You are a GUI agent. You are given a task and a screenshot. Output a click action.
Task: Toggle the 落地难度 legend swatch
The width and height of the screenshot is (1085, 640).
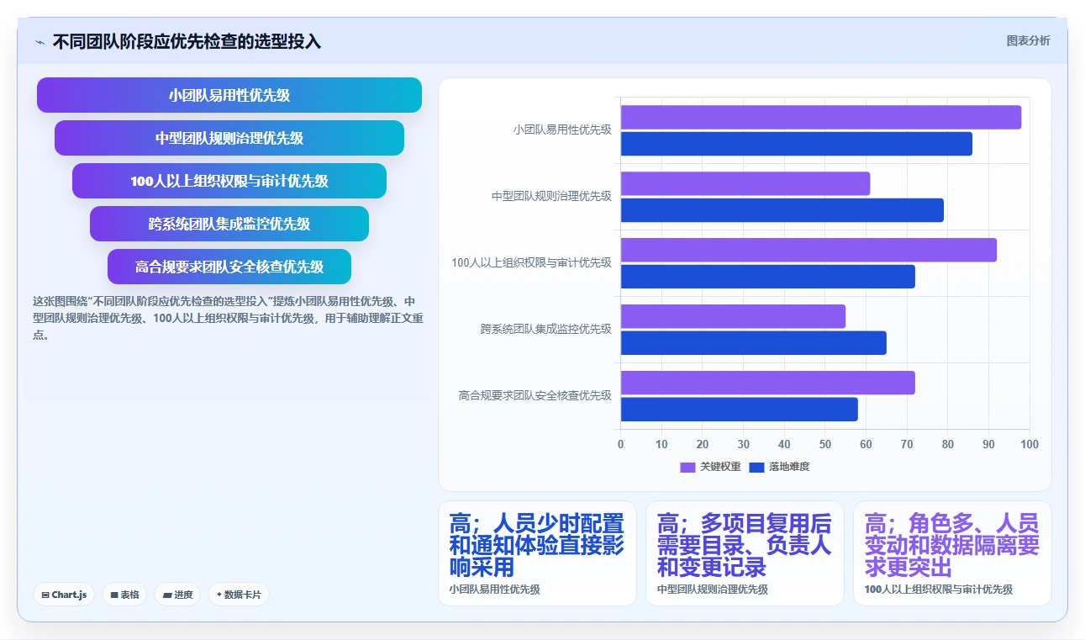pos(756,467)
